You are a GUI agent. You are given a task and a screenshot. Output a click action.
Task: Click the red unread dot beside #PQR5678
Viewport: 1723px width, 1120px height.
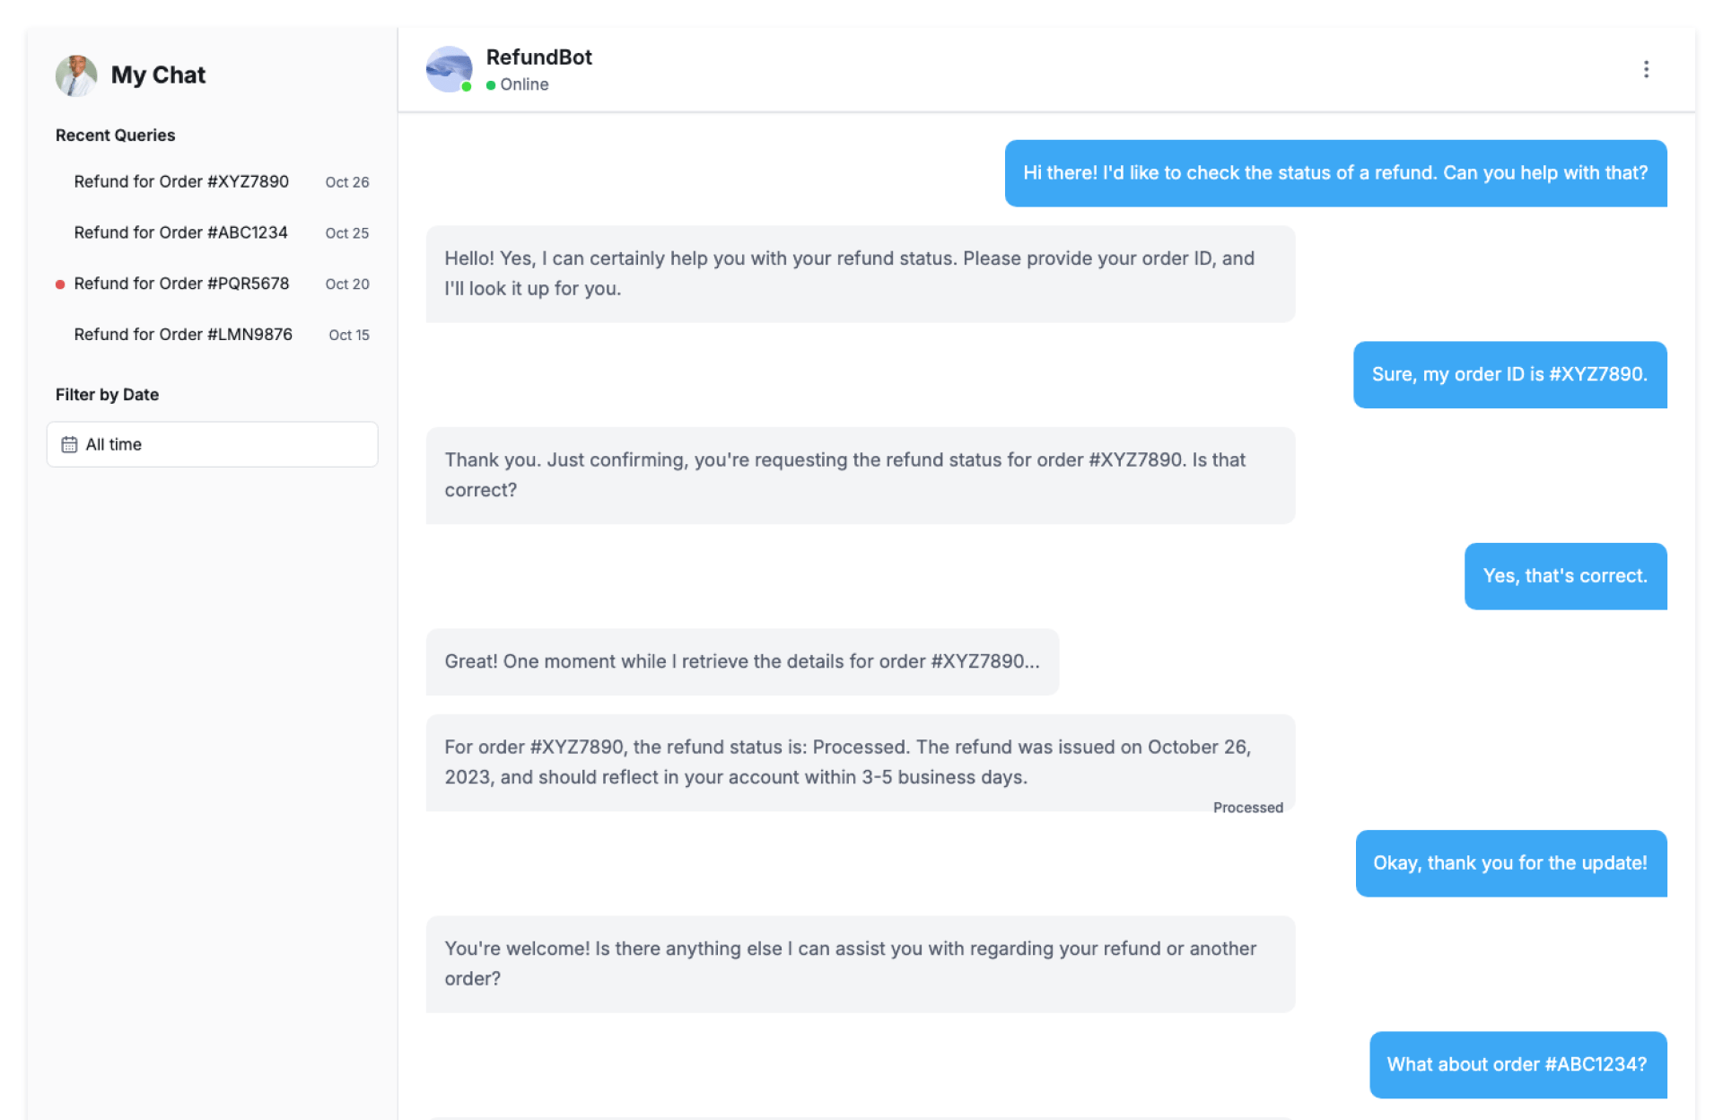pyautogui.click(x=60, y=284)
